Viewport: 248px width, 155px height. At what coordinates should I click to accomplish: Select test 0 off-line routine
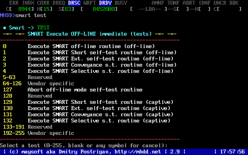pyautogui.click(x=79, y=46)
